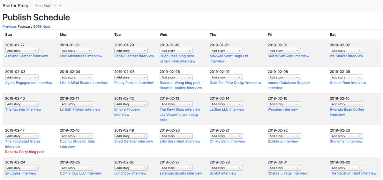Open Agent Engagement interview
The image size is (383, 180).
(x=29, y=83)
